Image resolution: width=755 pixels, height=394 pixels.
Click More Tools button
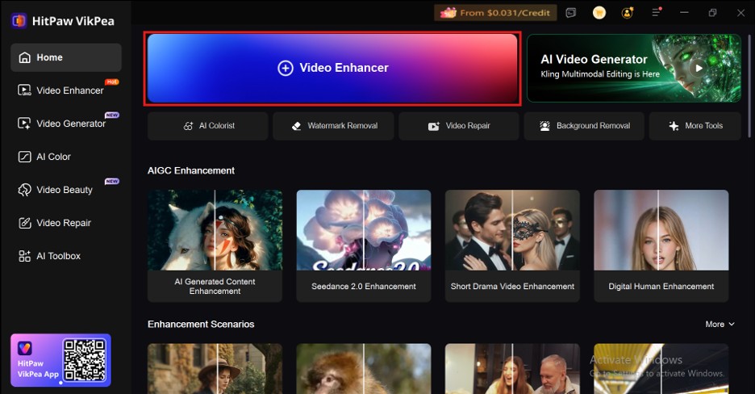tap(695, 126)
